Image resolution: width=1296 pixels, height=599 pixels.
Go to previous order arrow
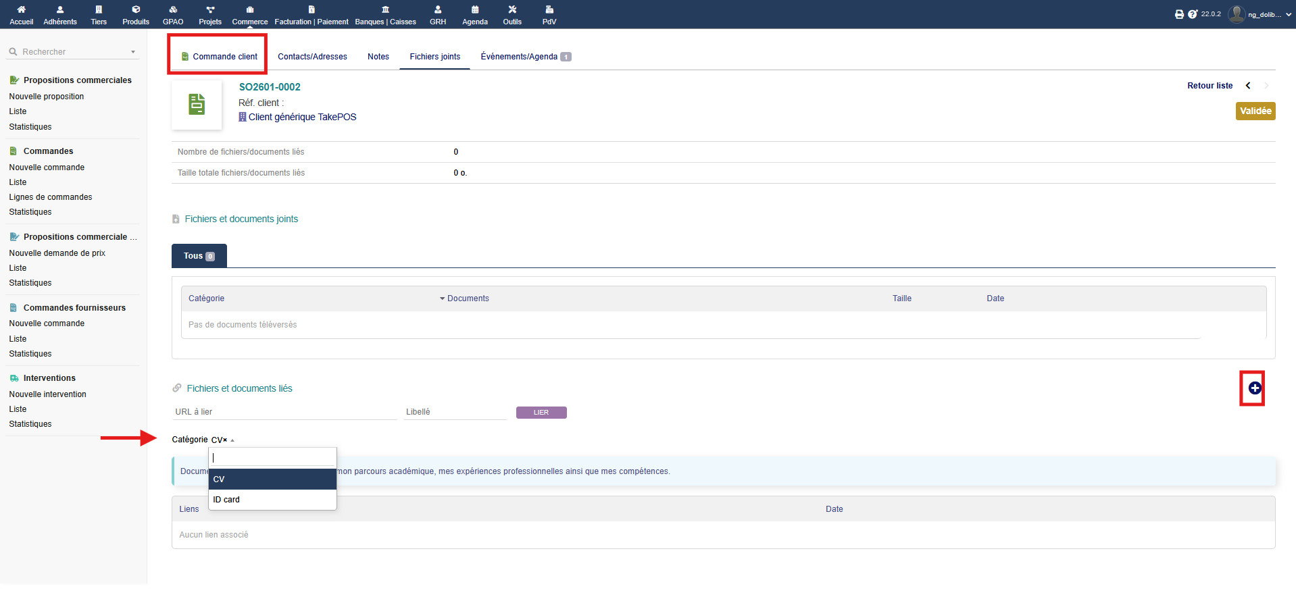coord(1248,86)
